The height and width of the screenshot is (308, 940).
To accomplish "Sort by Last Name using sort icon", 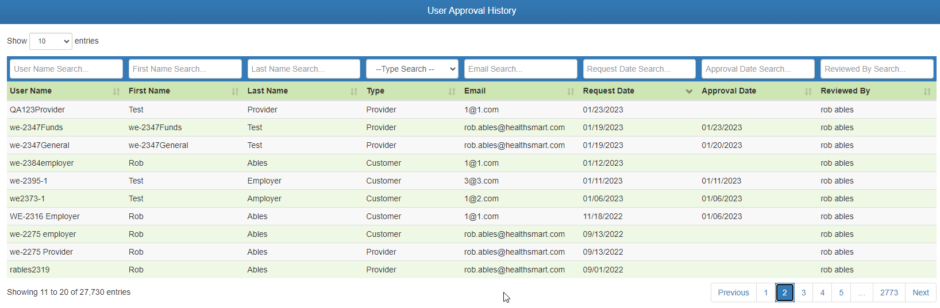I will click(354, 91).
